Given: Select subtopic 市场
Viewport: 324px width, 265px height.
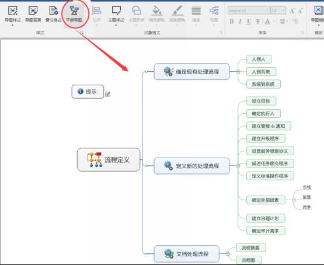Looking at the screenshot, I should (307, 187).
